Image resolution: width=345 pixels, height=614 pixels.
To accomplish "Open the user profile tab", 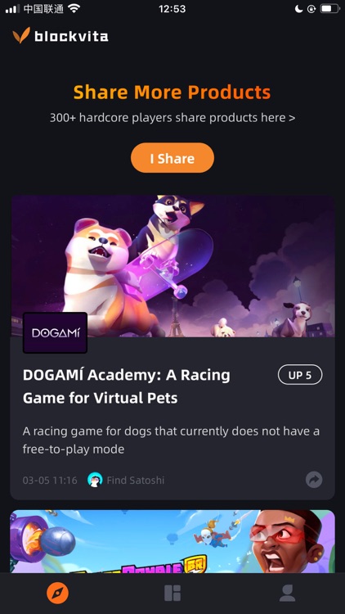I will [x=287, y=594].
